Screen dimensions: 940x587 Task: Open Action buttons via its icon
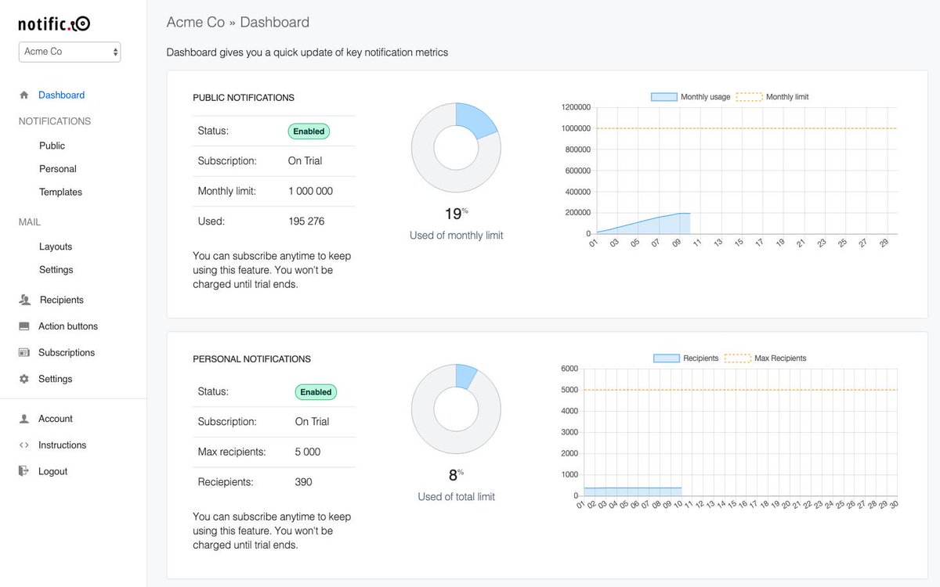pos(24,326)
